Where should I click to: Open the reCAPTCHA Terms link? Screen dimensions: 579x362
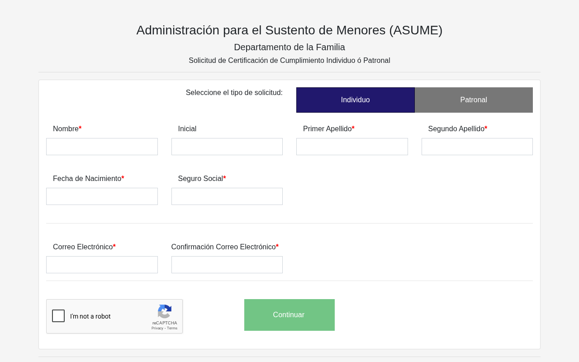pyautogui.click(x=172, y=328)
